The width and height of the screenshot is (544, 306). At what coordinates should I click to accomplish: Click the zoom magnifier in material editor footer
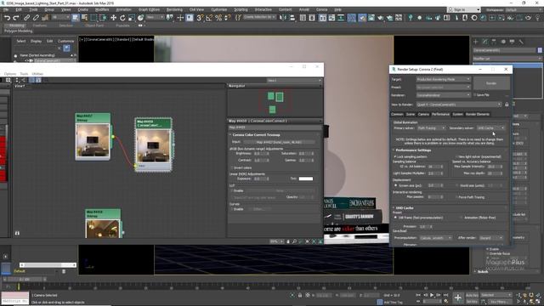point(294,241)
